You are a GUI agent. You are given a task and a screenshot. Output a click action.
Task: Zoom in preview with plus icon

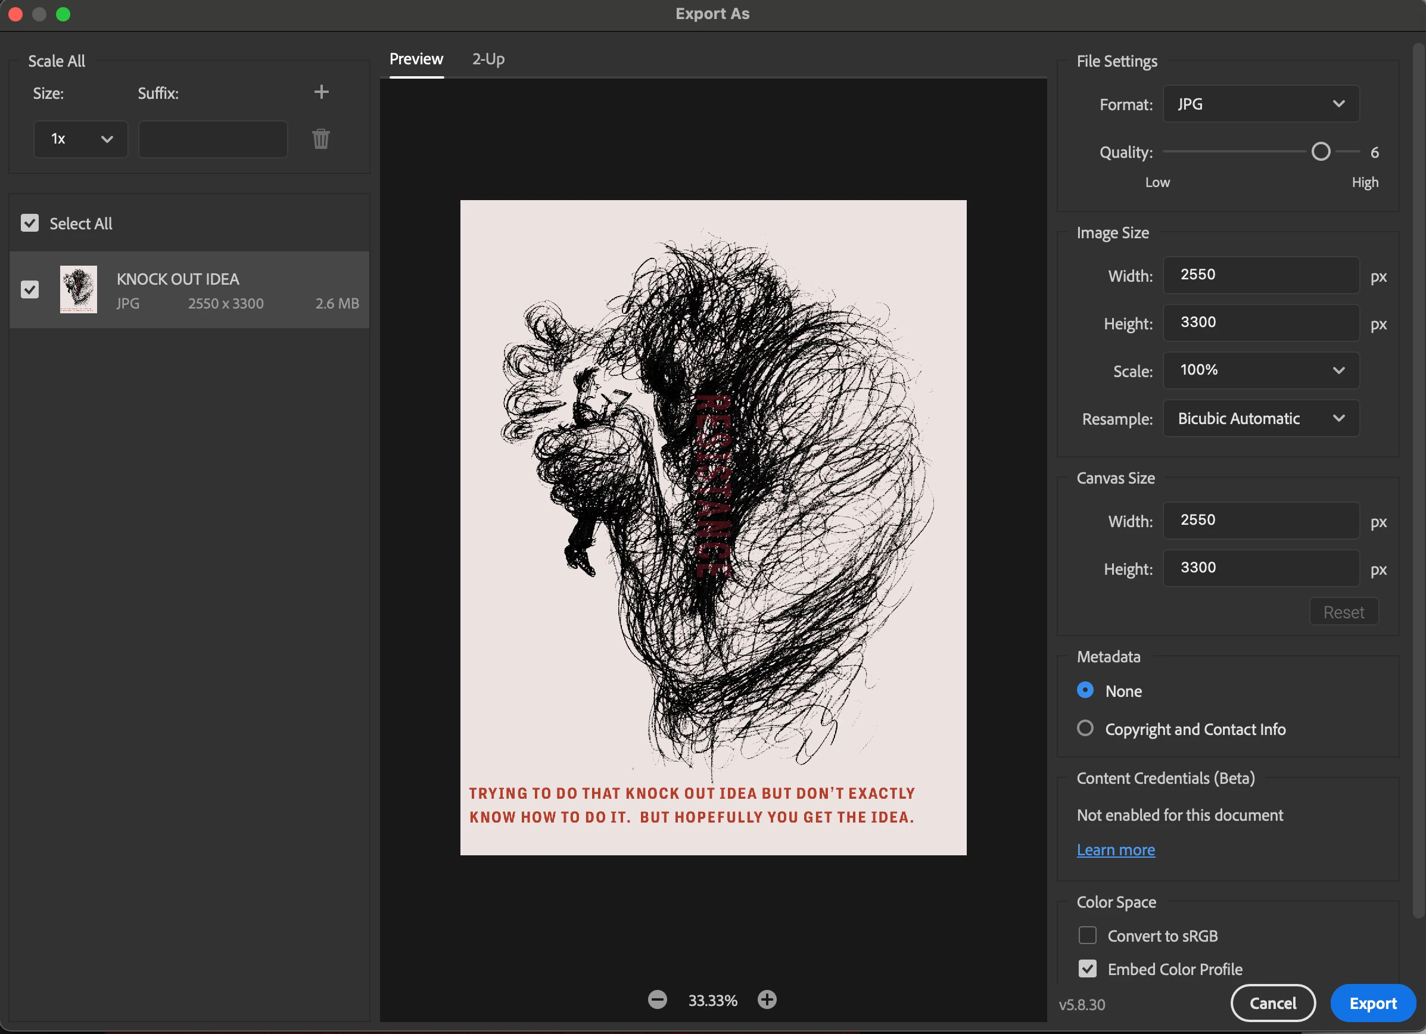click(x=767, y=999)
